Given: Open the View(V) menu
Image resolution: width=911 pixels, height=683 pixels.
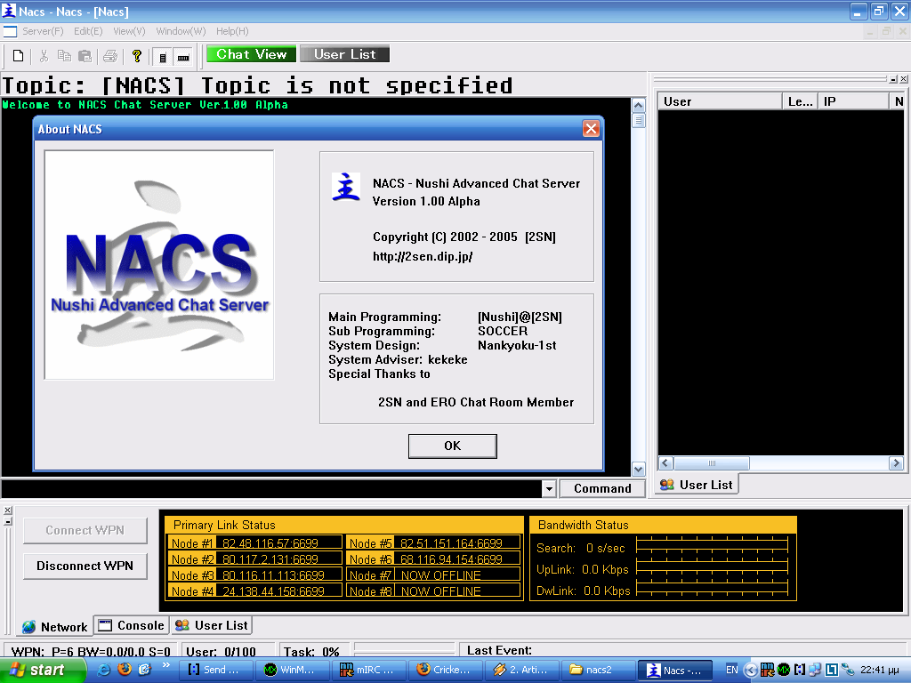Looking at the screenshot, I should pos(129,31).
